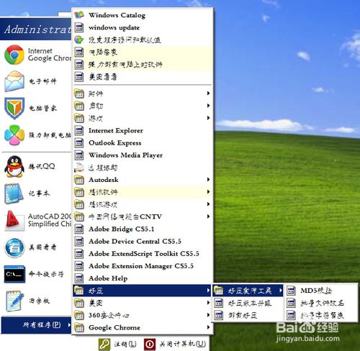Expand the 附件 accessories folder arrow
The image size is (360, 351).
pos(209,94)
